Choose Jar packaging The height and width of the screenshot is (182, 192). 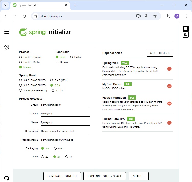(x=45, y=148)
